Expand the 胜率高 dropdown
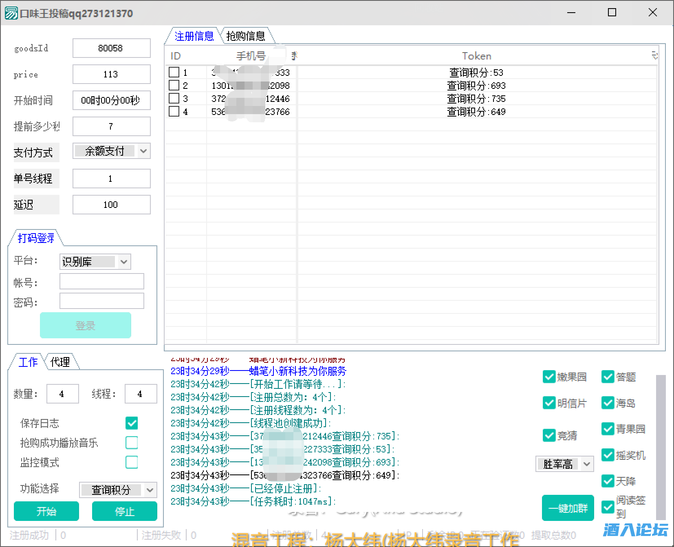The width and height of the screenshot is (674, 547). tap(586, 464)
